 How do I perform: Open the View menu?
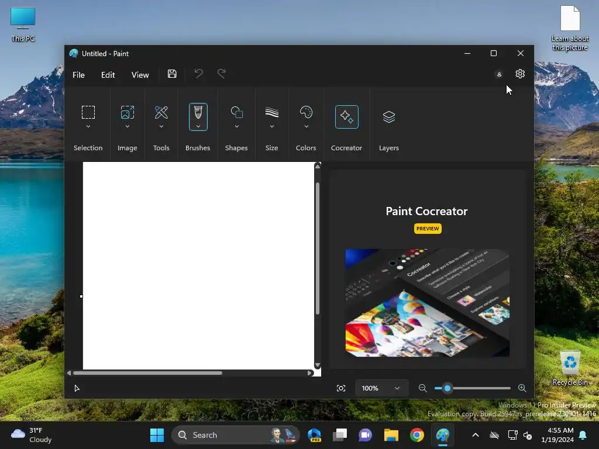[140, 75]
